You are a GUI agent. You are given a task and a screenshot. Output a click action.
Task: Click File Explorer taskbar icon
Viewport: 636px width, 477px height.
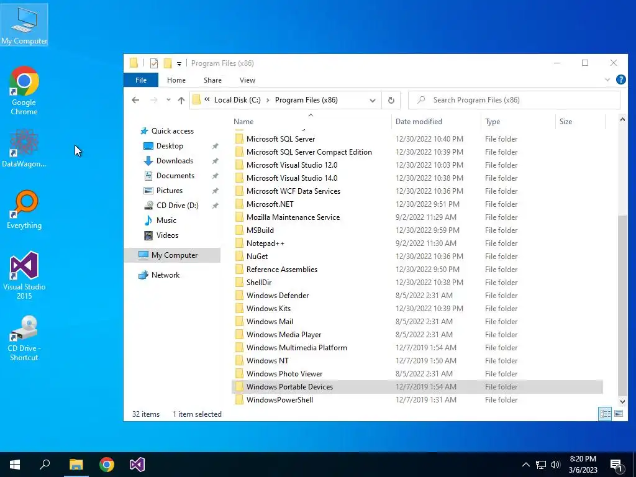[x=76, y=465]
